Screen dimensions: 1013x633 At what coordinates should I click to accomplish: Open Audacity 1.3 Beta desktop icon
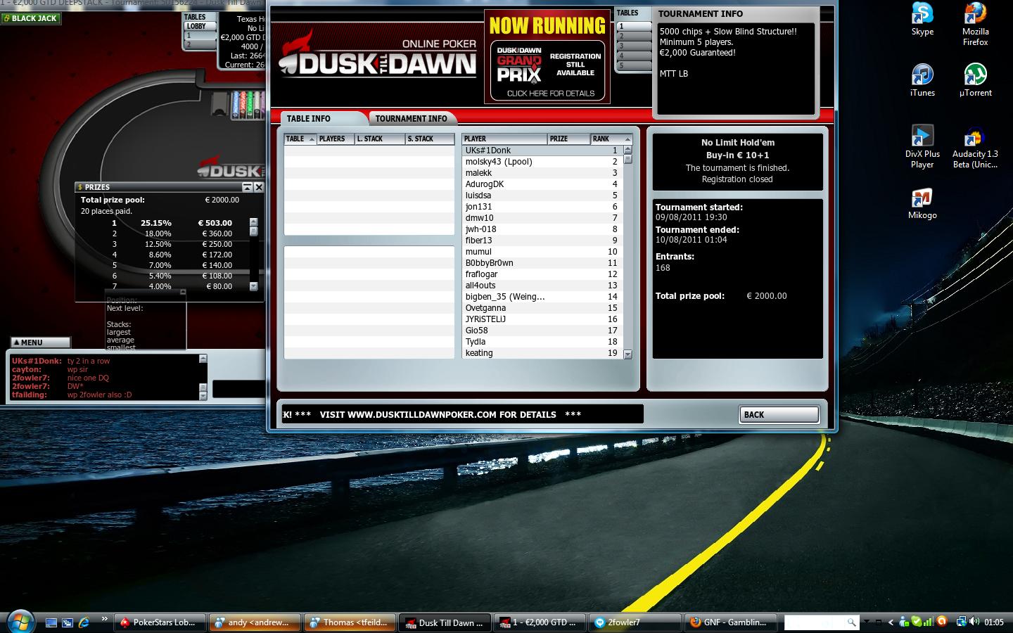pyautogui.click(x=975, y=146)
